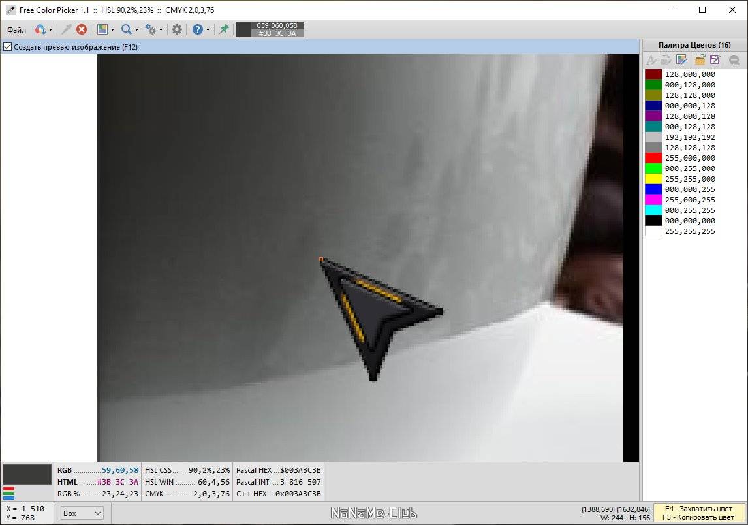Click the greyed remove color minus icon
Screen dimensions: 748x525
pos(734,59)
